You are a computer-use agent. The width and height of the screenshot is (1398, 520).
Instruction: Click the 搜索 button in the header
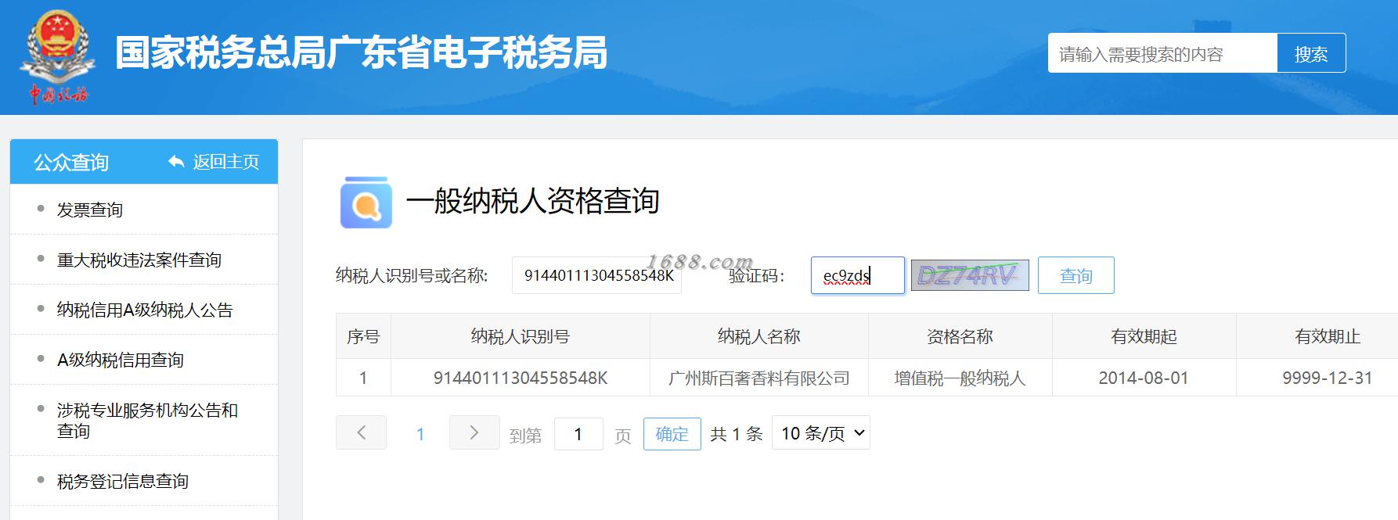click(1311, 53)
